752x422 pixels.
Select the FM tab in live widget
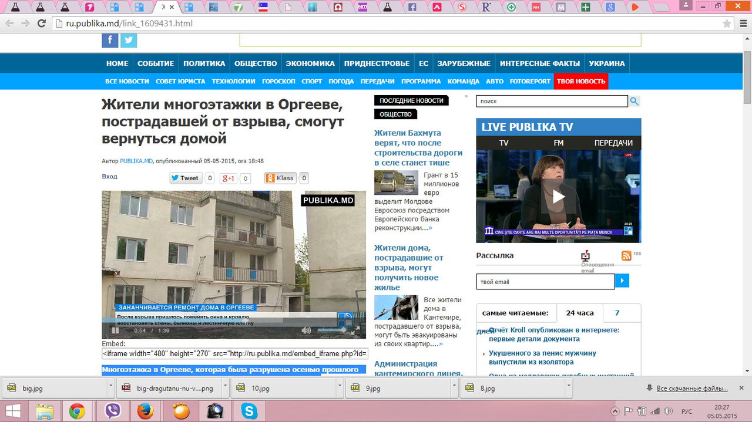558,143
